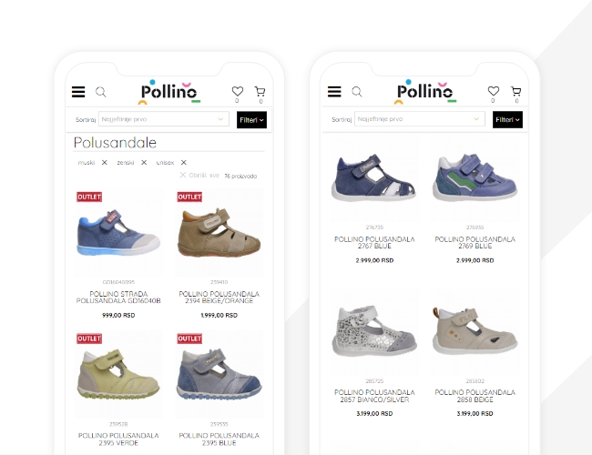The height and width of the screenshot is (455, 592).
Task: Expand Sortiraj dropdown on left phone
Action: point(163,119)
